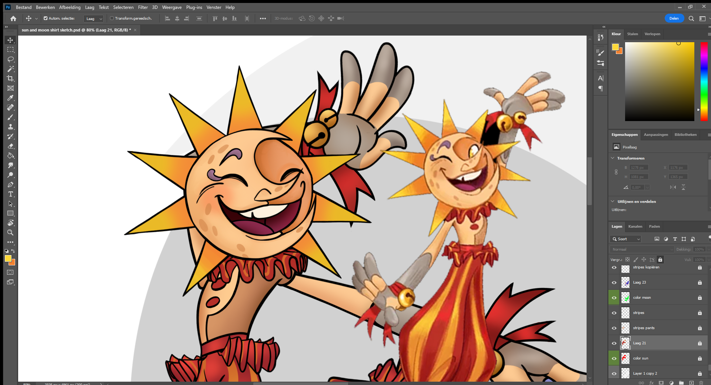Image resolution: width=711 pixels, height=385 pixels.
Task: Open the Afbeelding menu
Action: coord(70,7)
